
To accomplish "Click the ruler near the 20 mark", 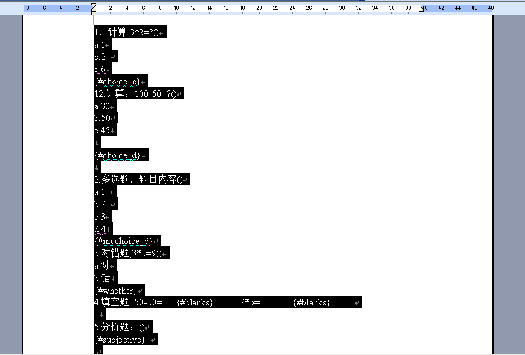I will point(259,8).
